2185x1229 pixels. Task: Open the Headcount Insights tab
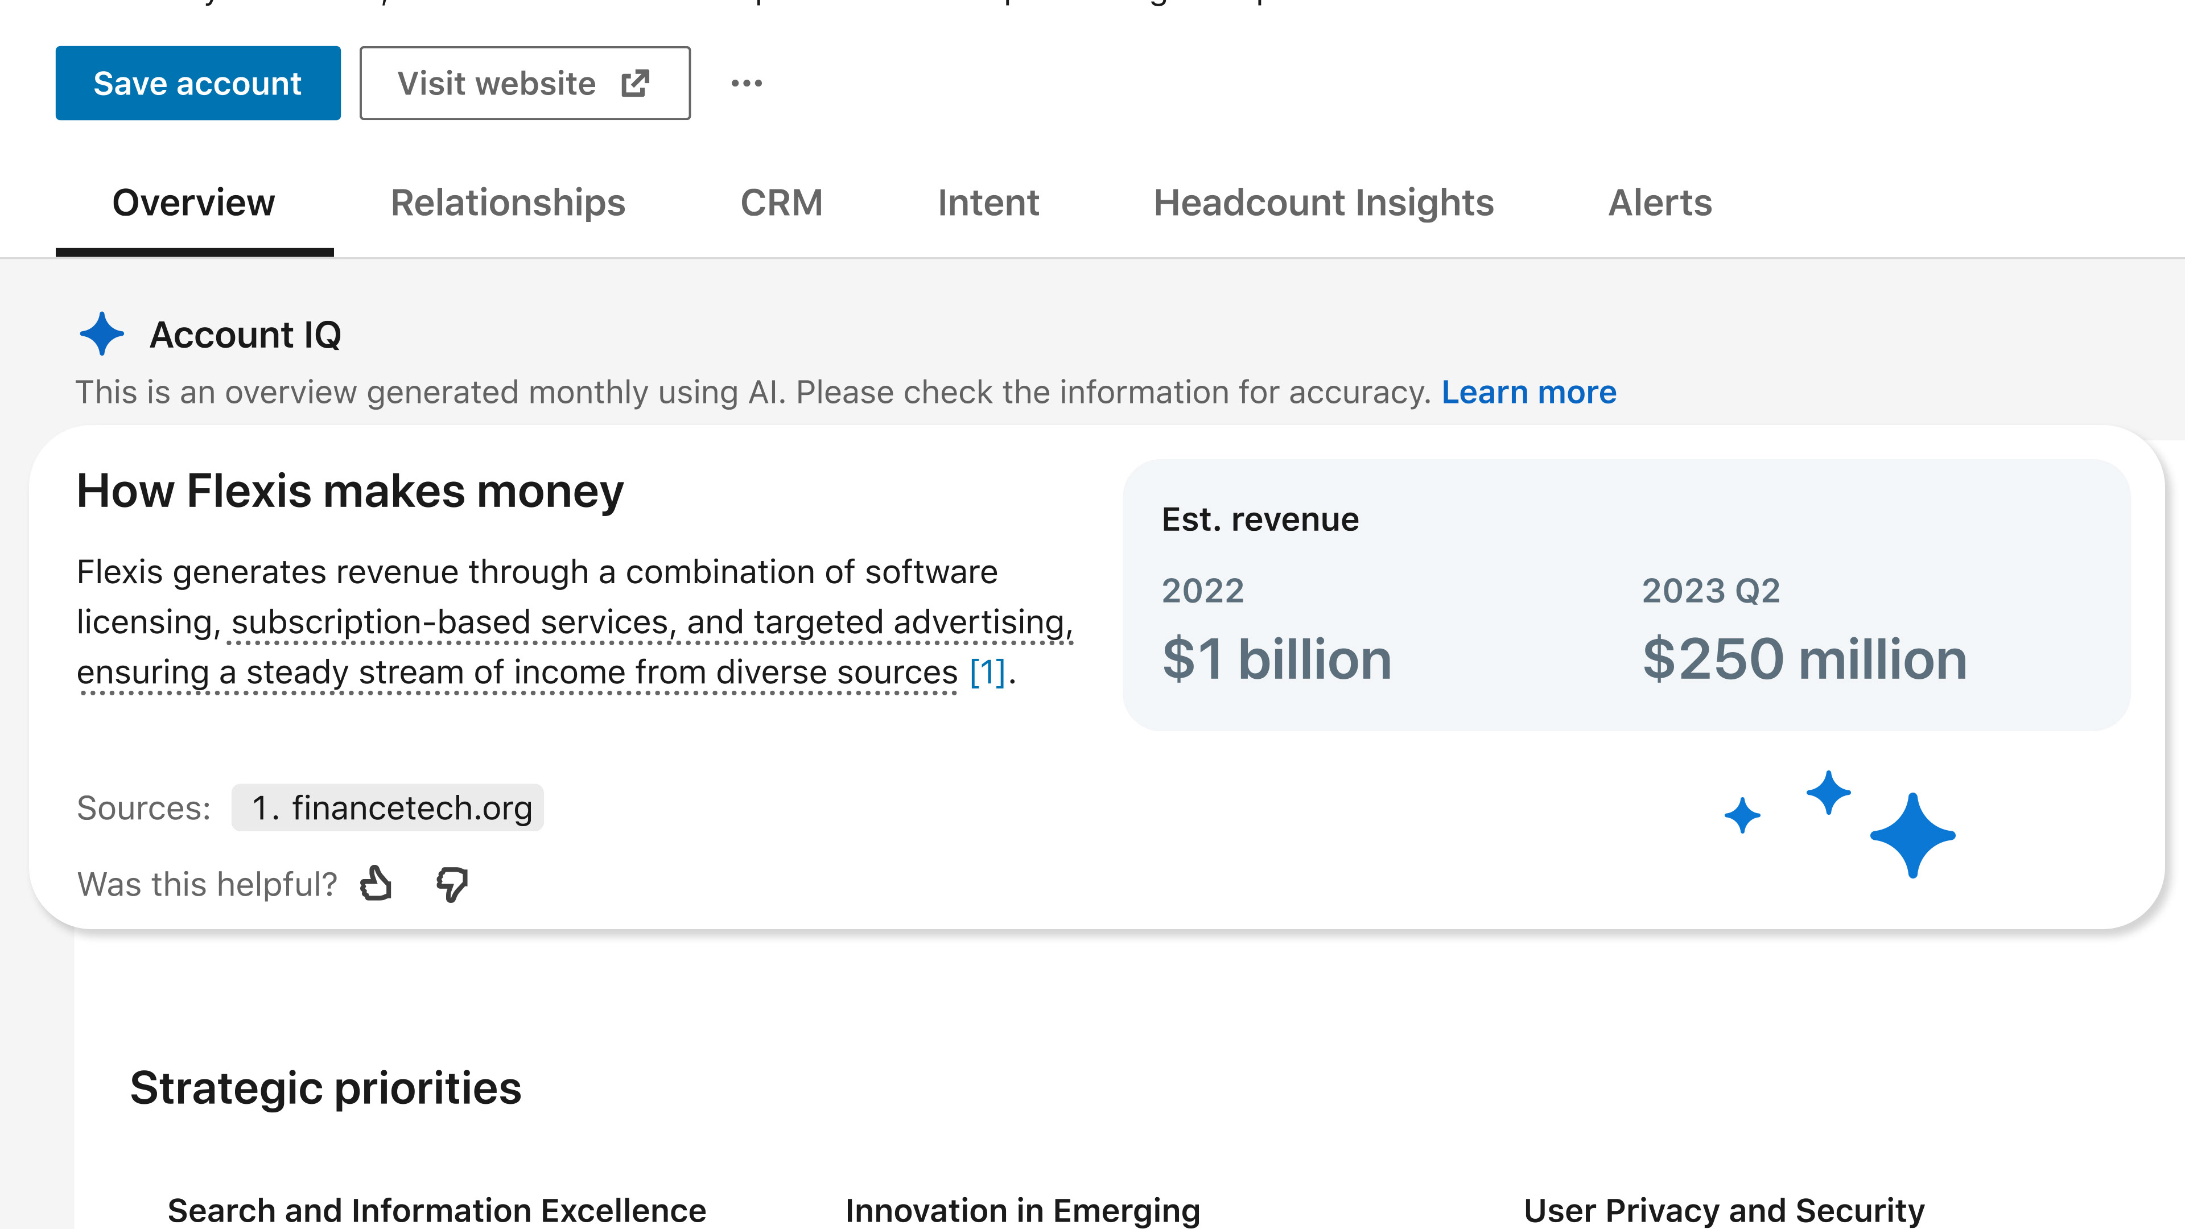click(1323, 203)
